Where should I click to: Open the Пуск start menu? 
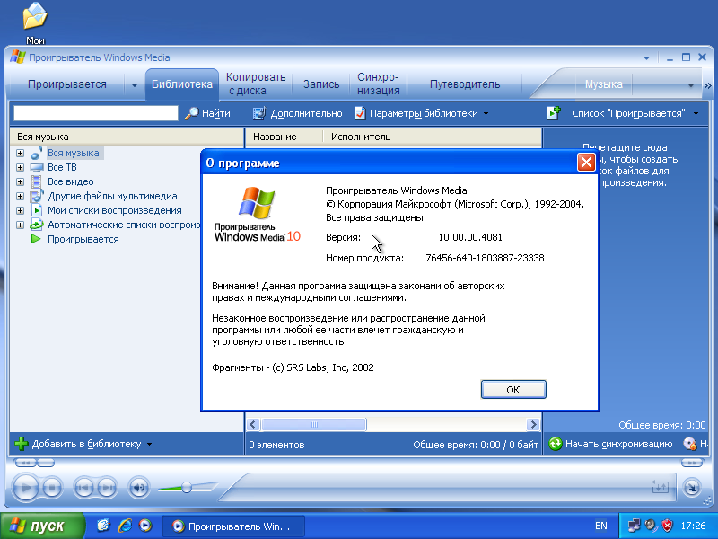click(x=42, y=526)
